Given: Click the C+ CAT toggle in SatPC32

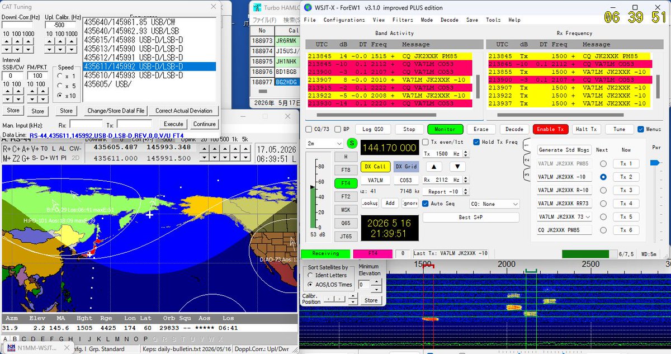Looking at the screenshot, I should pos(16,149).
